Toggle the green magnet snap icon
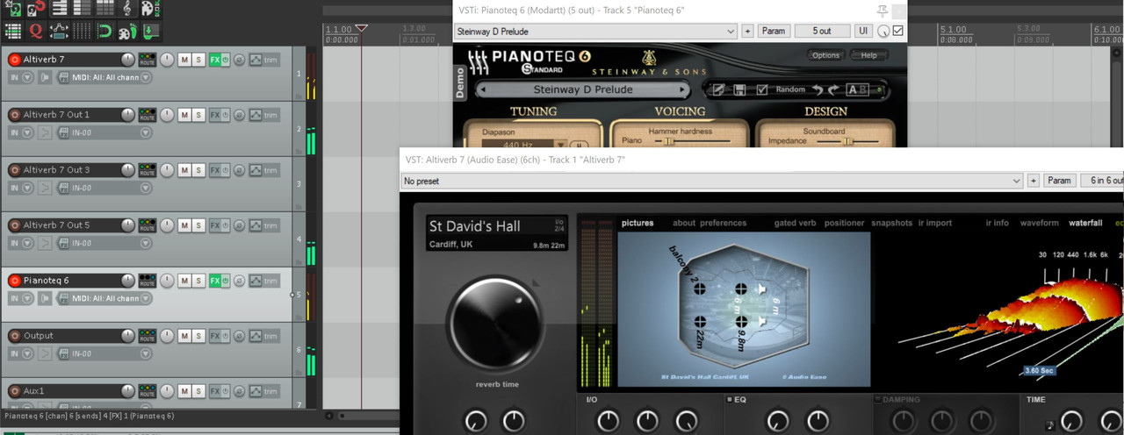This screenshot has height=435, width=1124. [104, 32]
